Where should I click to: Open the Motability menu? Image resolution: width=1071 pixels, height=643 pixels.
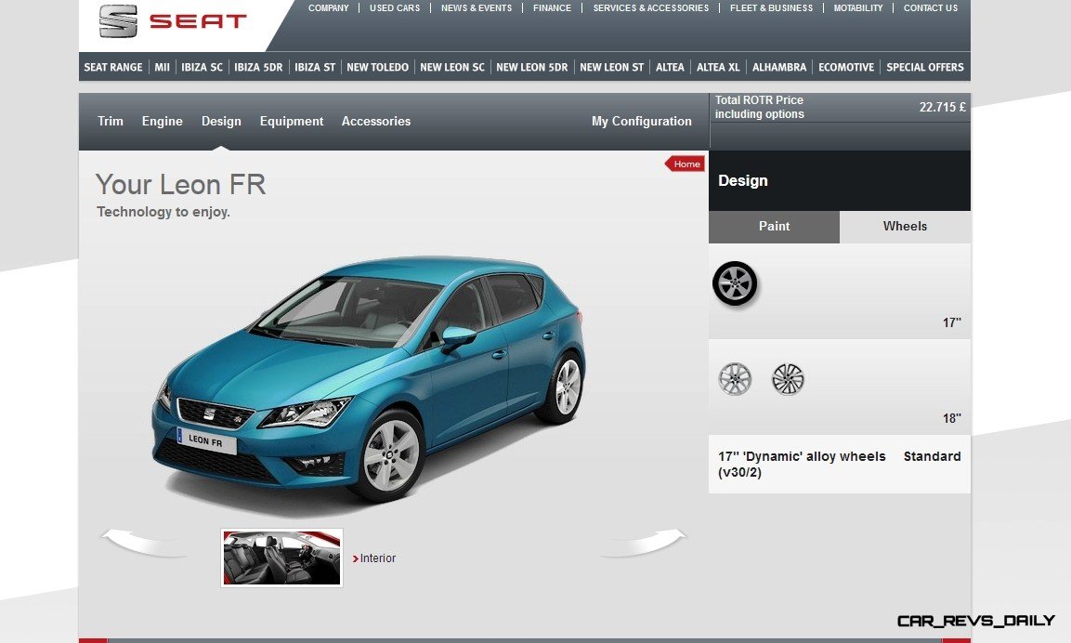858,8
